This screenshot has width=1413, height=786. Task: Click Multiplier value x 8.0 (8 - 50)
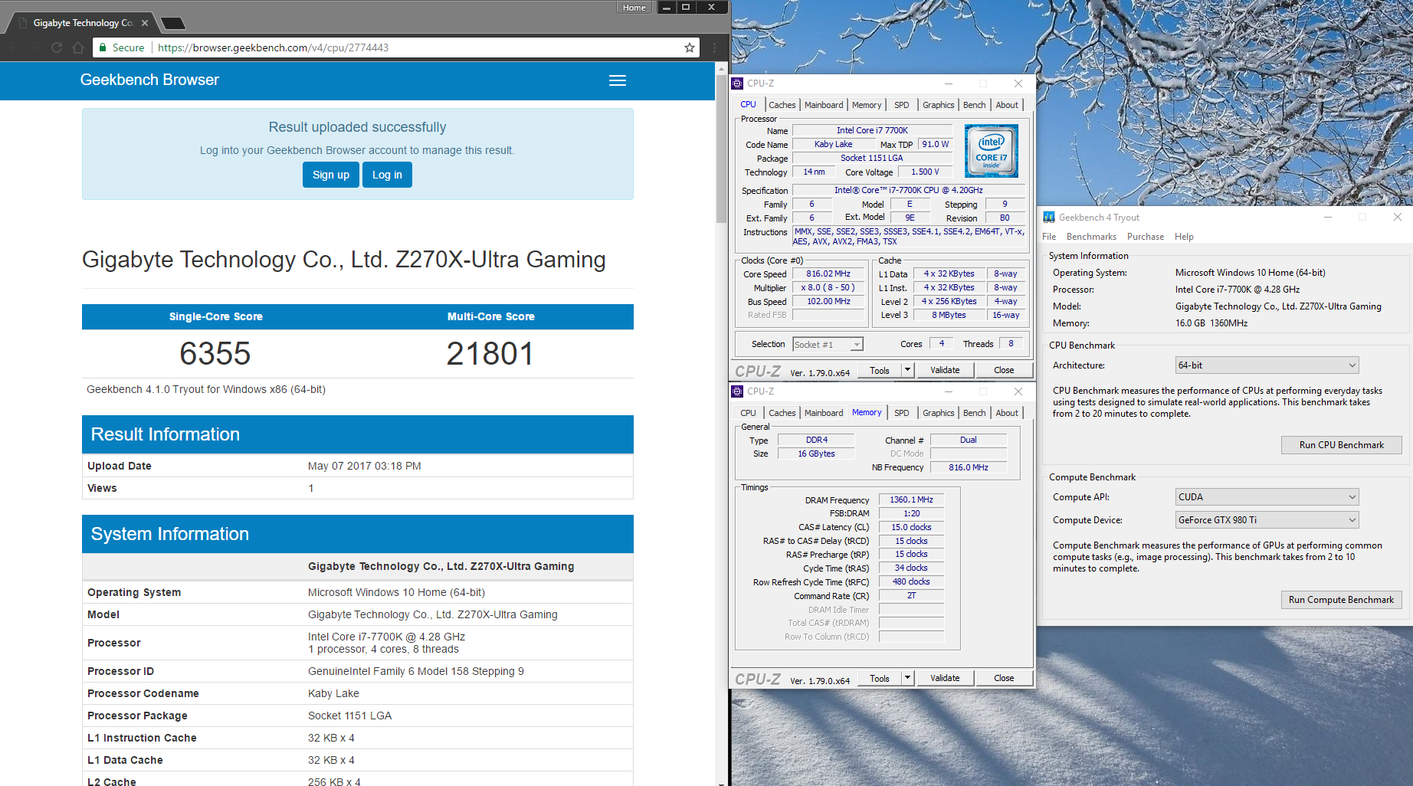point(828,288)
